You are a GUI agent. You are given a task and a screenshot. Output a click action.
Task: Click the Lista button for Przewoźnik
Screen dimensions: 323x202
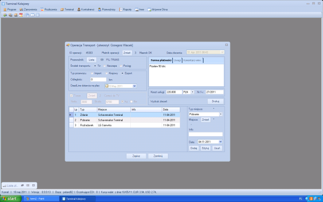point(92,60)
